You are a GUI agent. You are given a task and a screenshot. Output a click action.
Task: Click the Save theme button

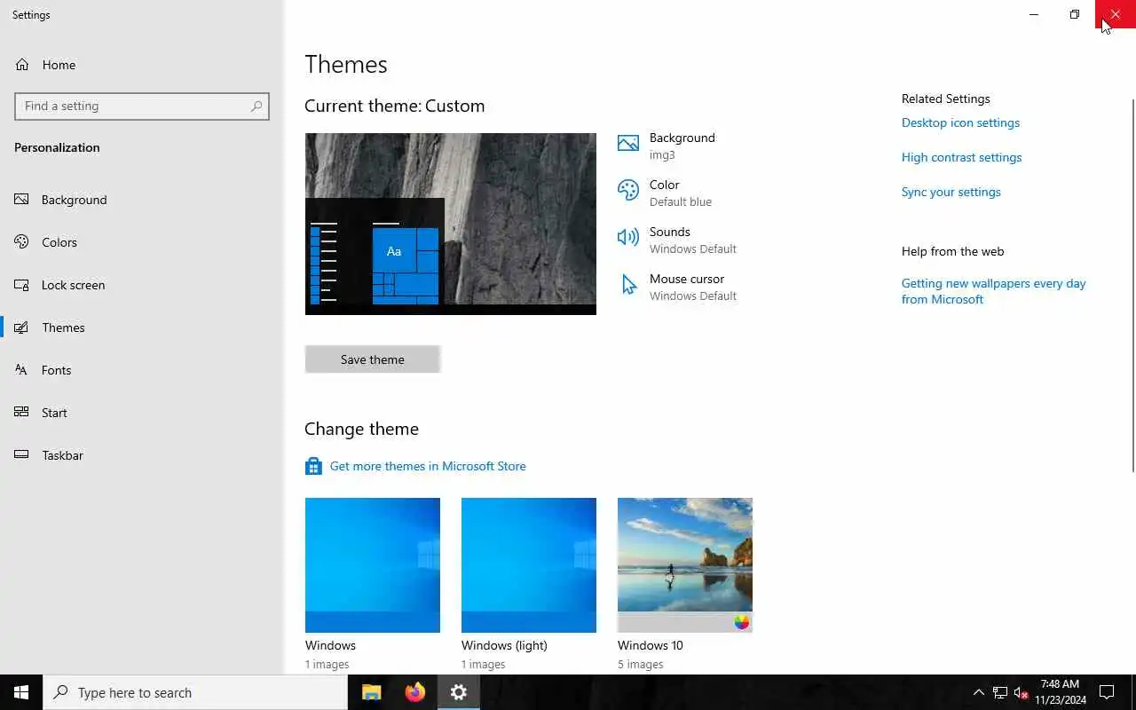(x=373, y=359)
